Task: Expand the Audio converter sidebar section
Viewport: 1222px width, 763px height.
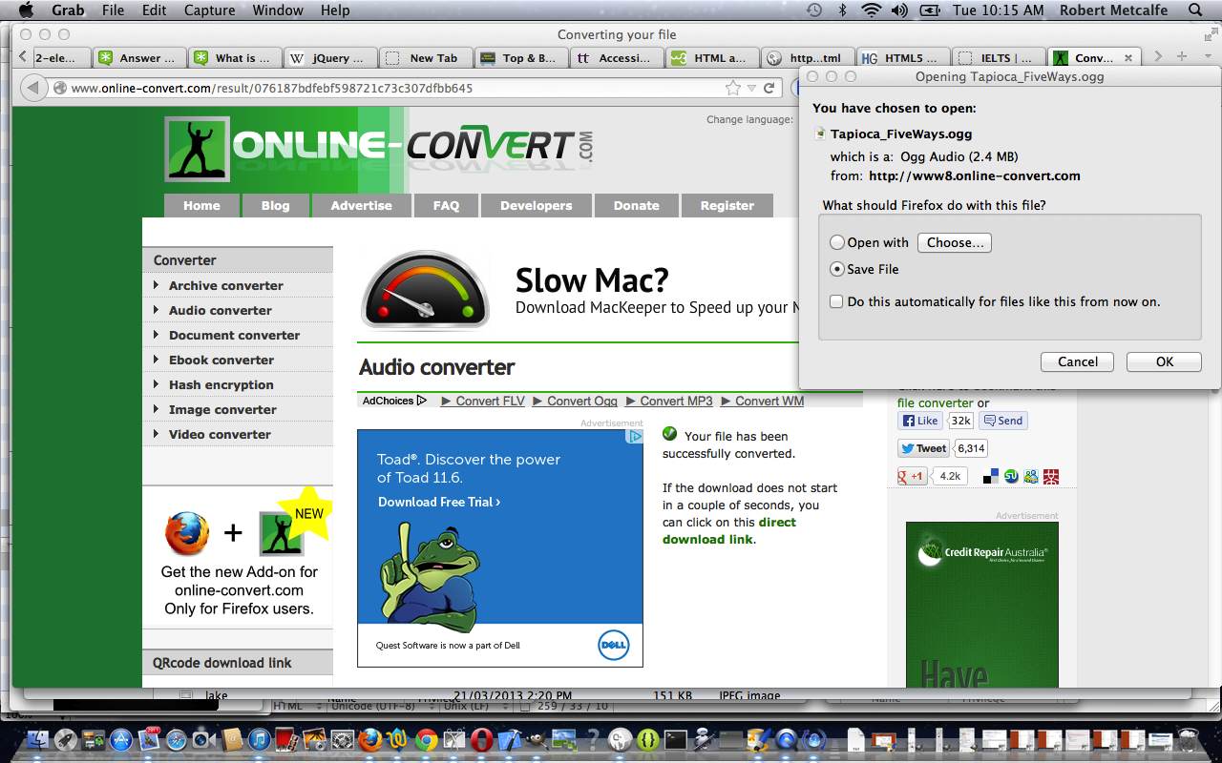Action: 156,310
